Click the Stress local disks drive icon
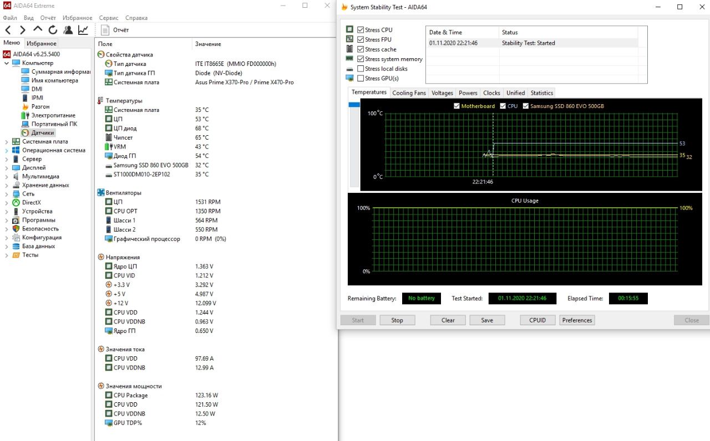Viewport: 710px width, 441px height. [350, 69]
